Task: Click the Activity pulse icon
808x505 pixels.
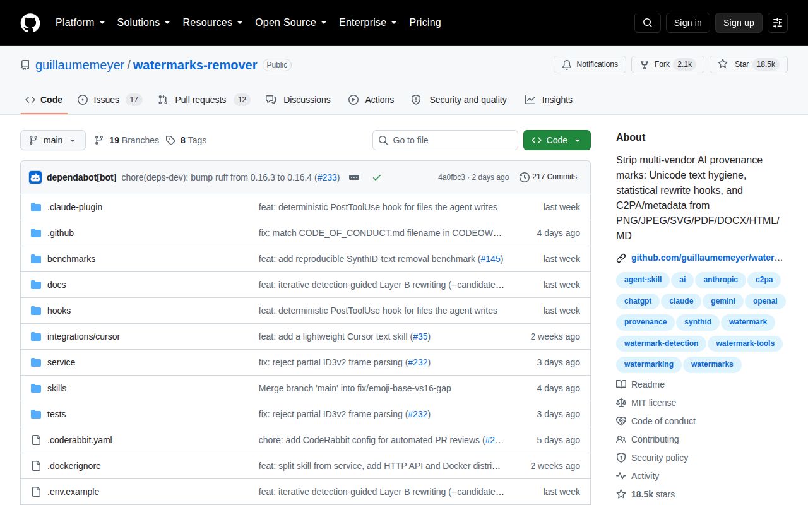Action: (621, 476)
